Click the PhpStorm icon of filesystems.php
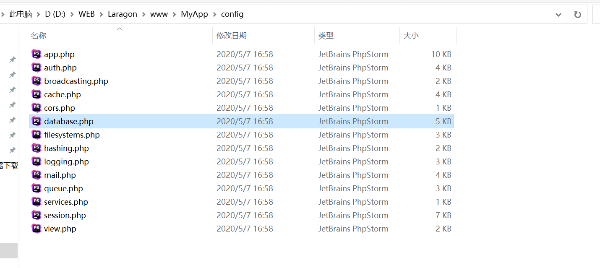The width and height of the screenshot is (600, 268). [x=37, y=134]
